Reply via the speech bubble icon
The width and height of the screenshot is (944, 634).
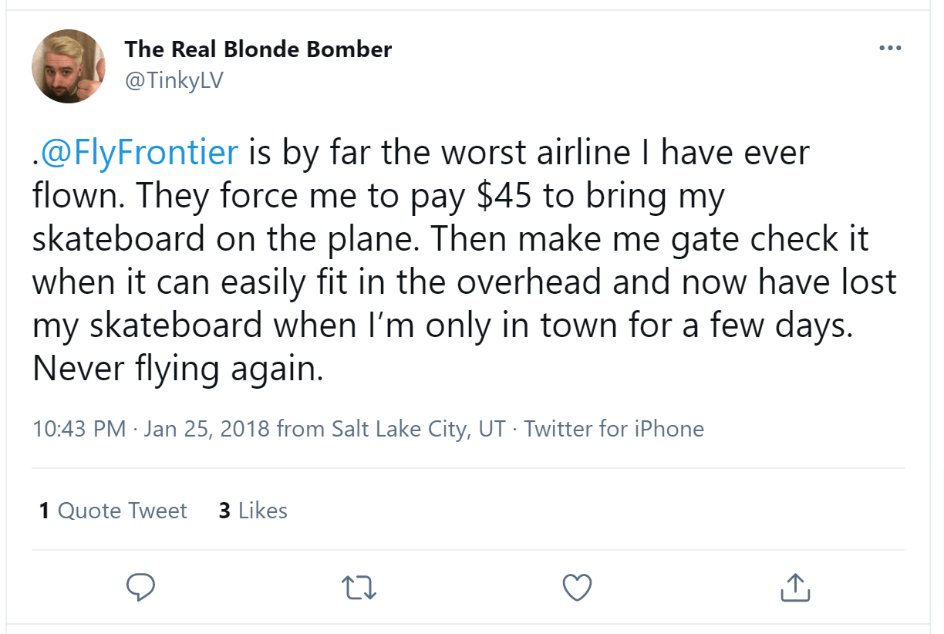[140, 587]
